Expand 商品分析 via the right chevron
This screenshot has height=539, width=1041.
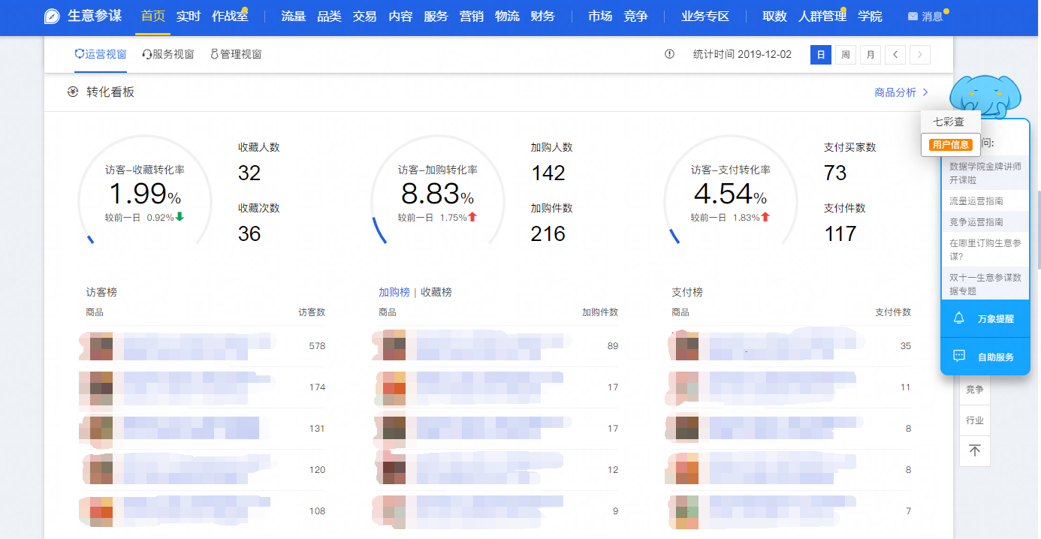click(925, 92)
